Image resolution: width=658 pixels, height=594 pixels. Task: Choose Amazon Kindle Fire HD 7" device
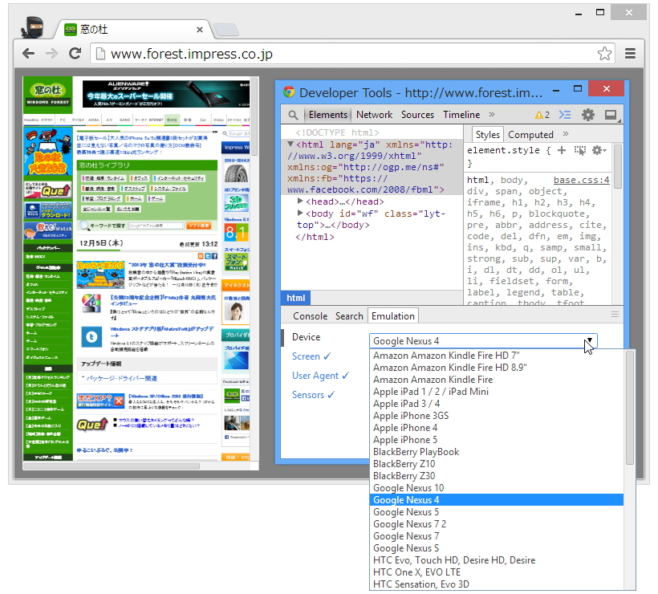(x=497, y=356)
